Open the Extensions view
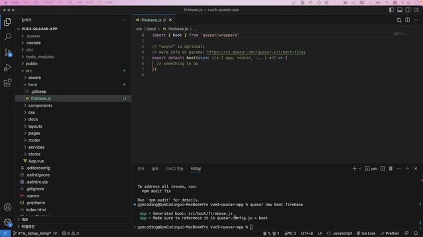 [7, 83]
